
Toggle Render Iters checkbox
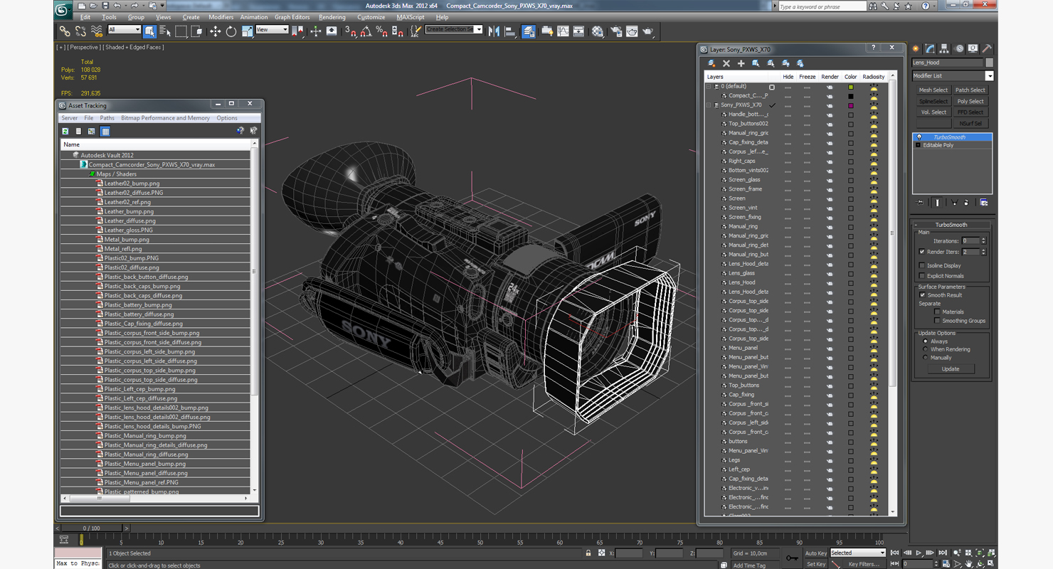[x=922, y=252]
